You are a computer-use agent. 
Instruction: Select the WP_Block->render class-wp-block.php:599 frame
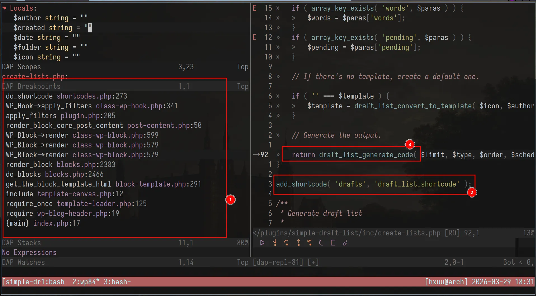(x=82, y=135)
